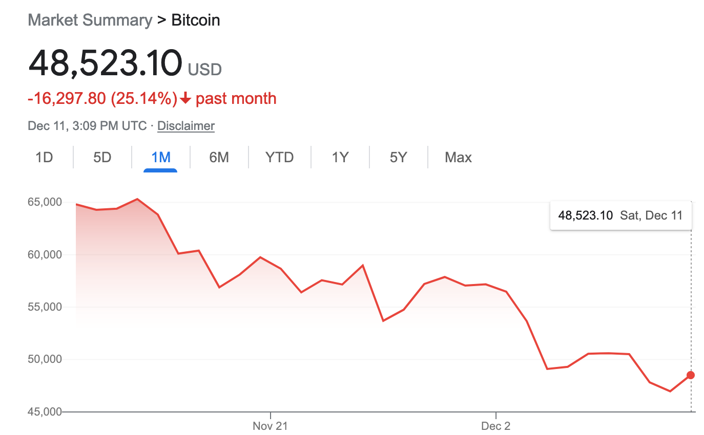The width and height of the screenshot is (704, 435).
Task: Select the Max time range
Action: tap(458, 158)
